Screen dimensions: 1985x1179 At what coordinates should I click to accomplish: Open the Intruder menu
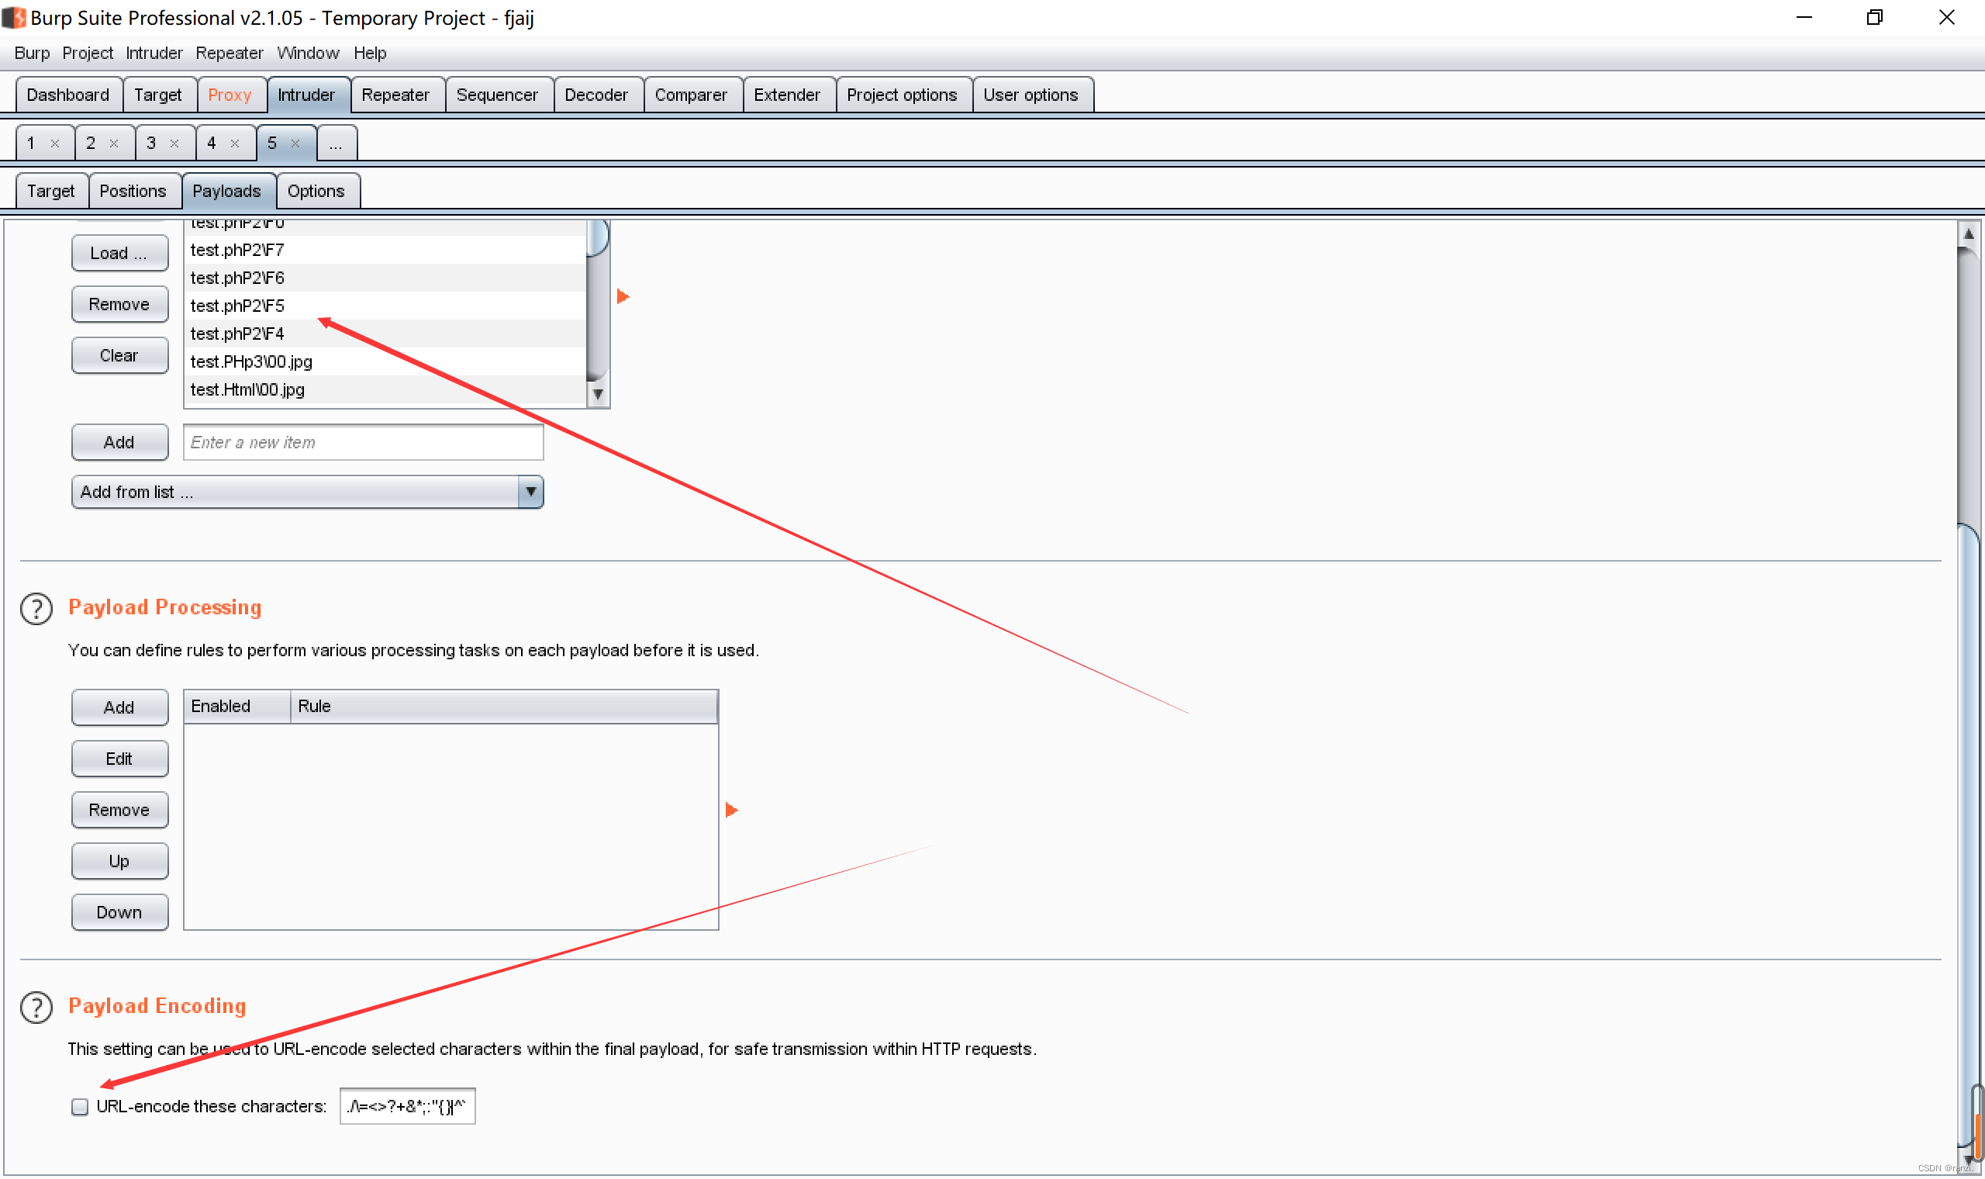[154, 54]
